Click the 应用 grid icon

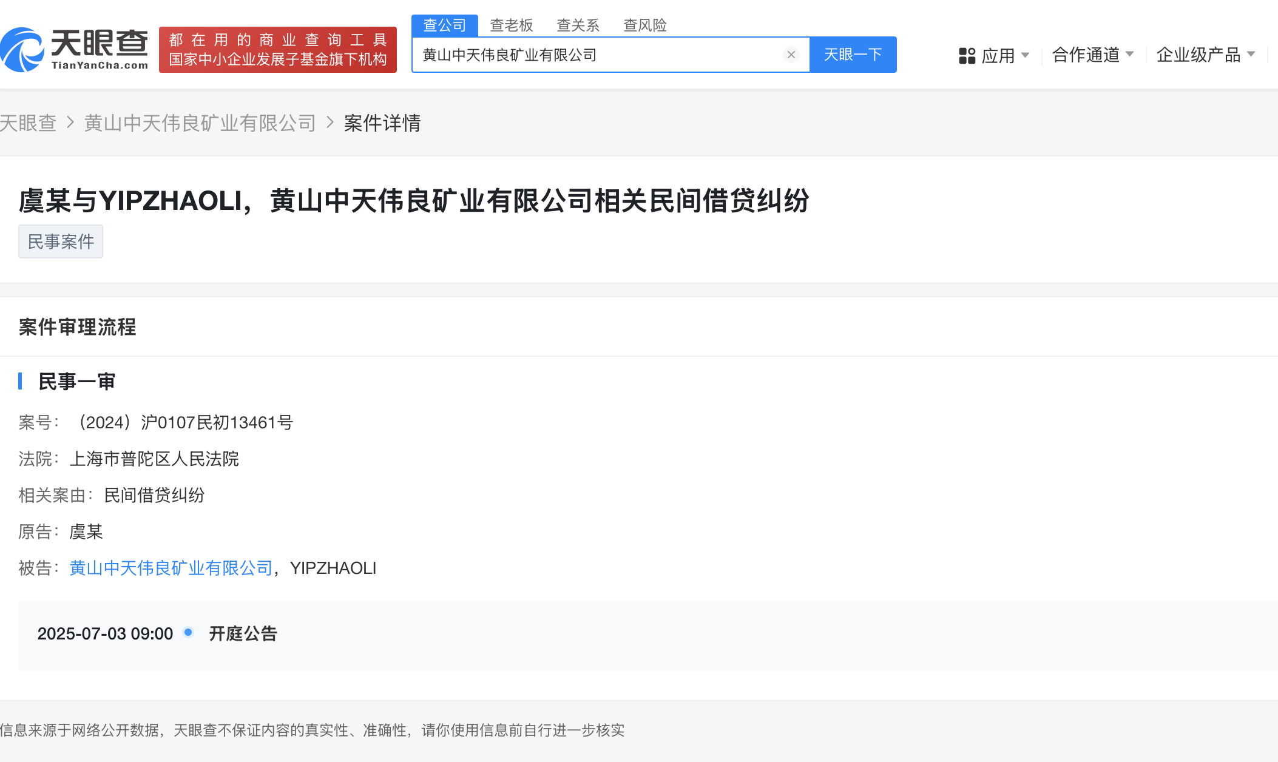coord(967,56)
